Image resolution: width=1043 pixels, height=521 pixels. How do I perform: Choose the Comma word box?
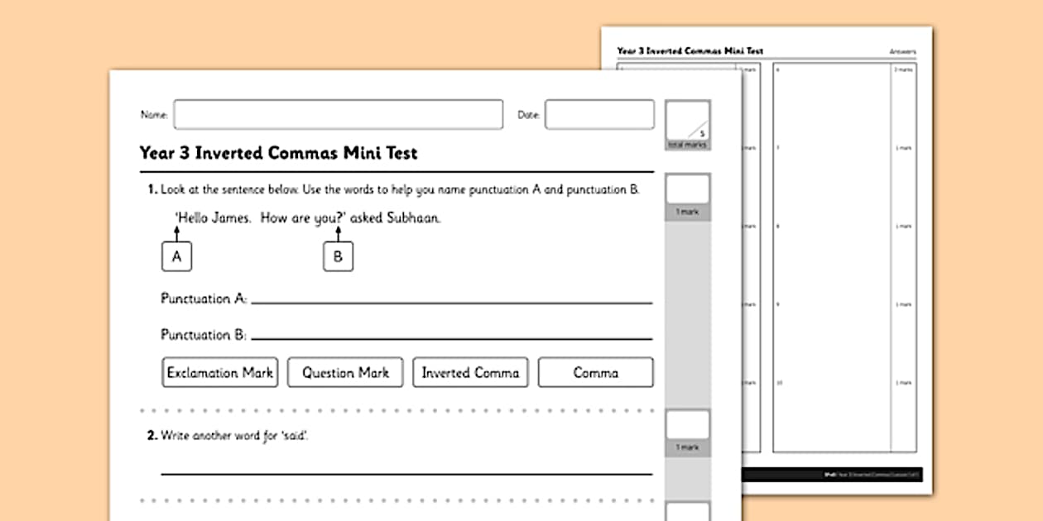click(595, 373)
